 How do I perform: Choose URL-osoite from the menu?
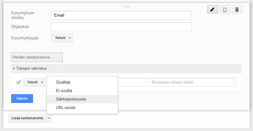point(66,107)
